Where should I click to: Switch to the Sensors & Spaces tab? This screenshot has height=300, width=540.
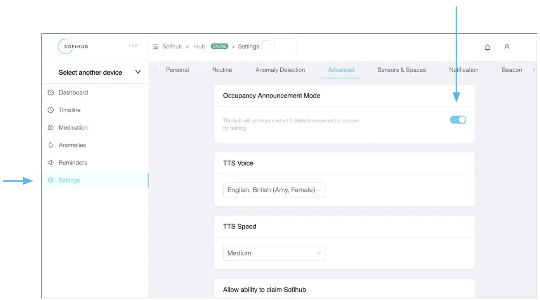(x=401, y=70)
